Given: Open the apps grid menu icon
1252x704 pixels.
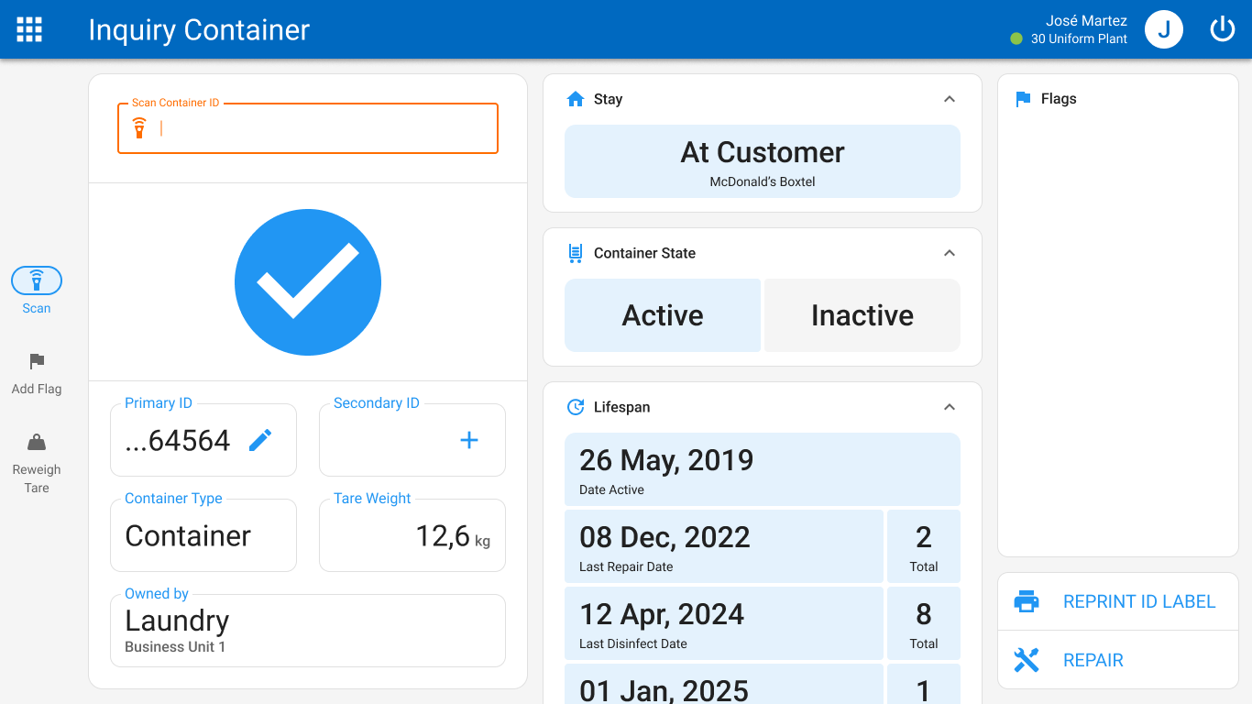Looking at the screenshot, I should pyautogui.click(x=29, y=29).
